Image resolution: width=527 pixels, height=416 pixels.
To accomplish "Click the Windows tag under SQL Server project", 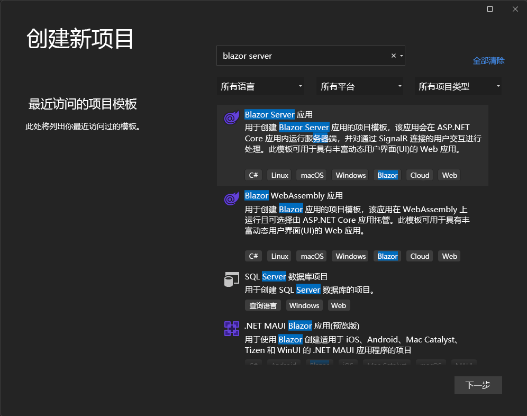I will tap(304, 305).
